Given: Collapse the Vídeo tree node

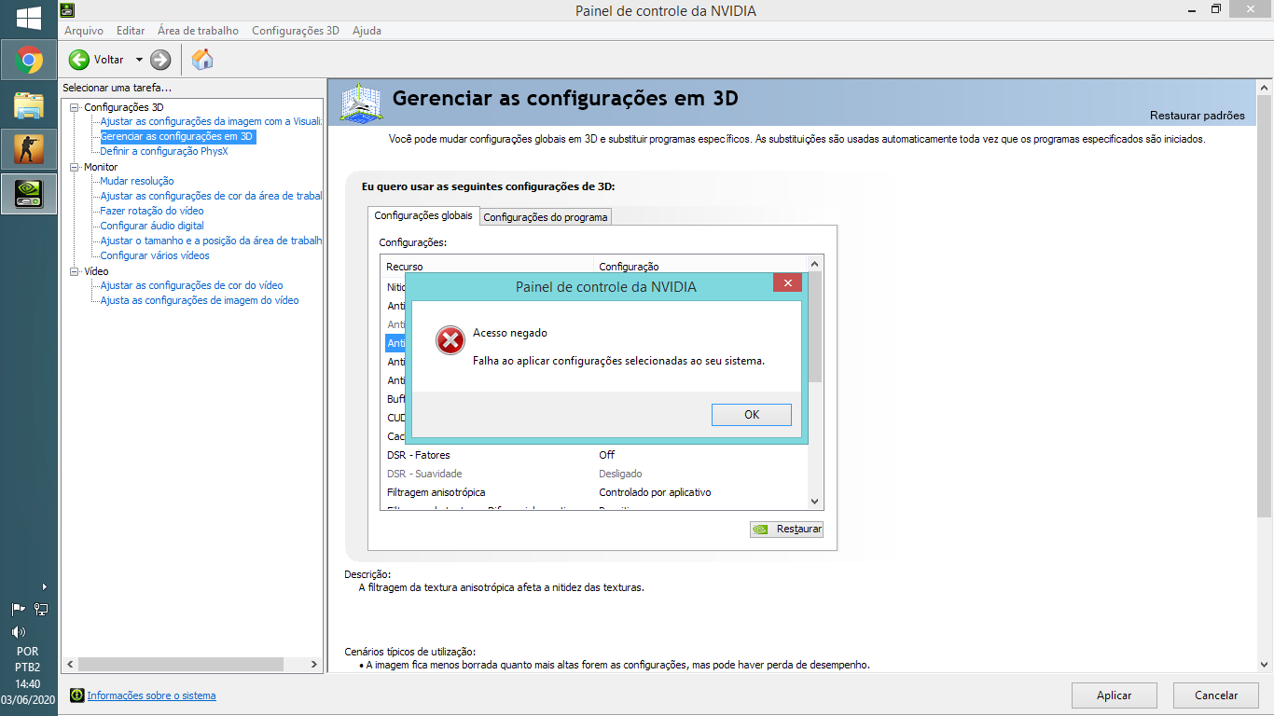Looking at the screenshot, I should [75, 271].
